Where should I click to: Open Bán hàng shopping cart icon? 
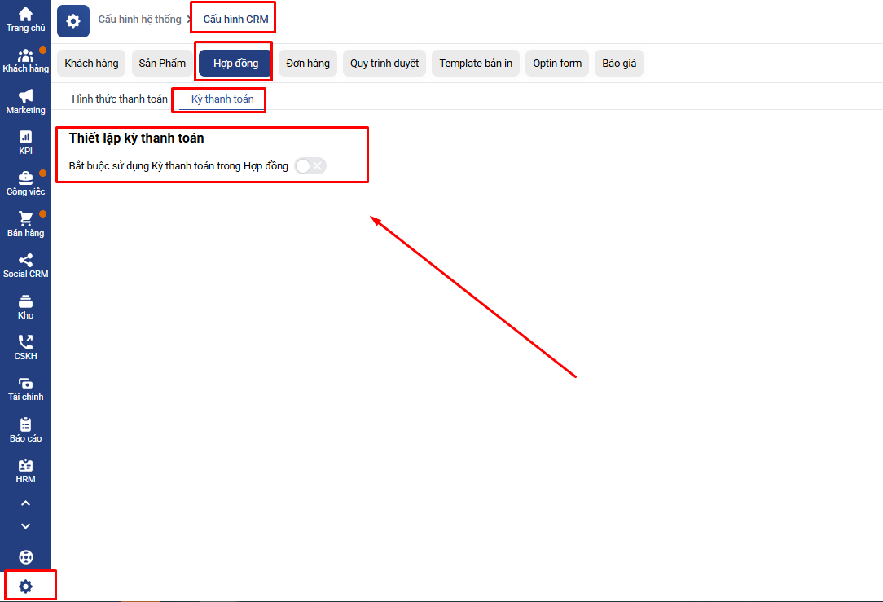[x=25, y=224]
